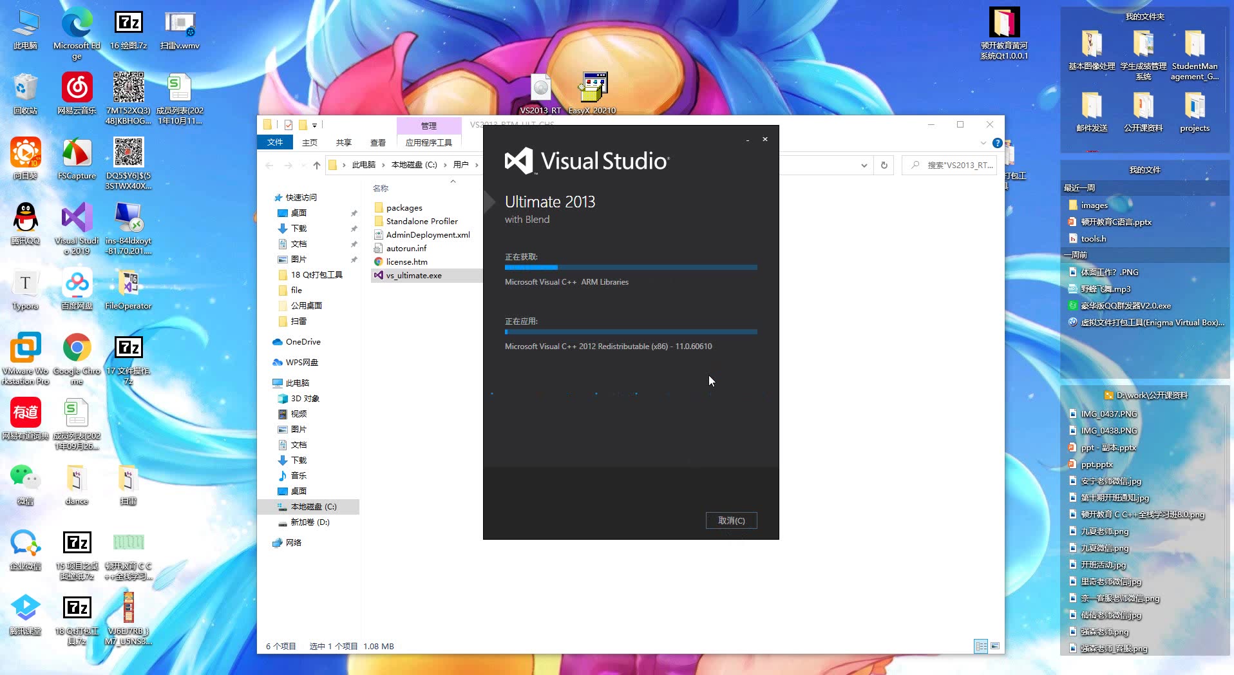Select the packages folder in file list

(404, 208)
